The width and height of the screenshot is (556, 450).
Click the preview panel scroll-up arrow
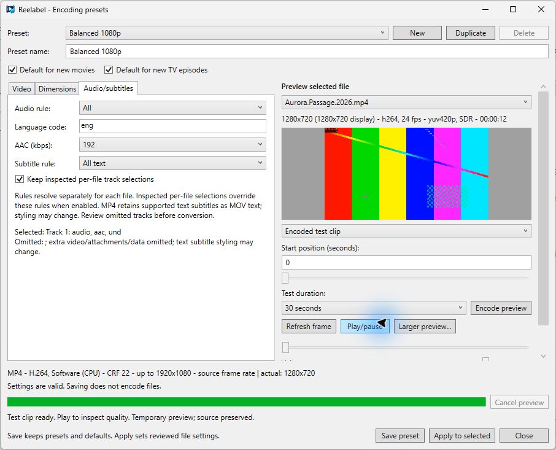tap(543, 87)
